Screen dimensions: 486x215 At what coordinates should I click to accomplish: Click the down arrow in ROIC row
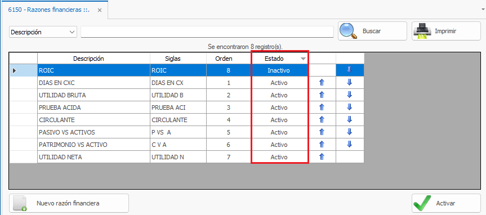point(350,70)
